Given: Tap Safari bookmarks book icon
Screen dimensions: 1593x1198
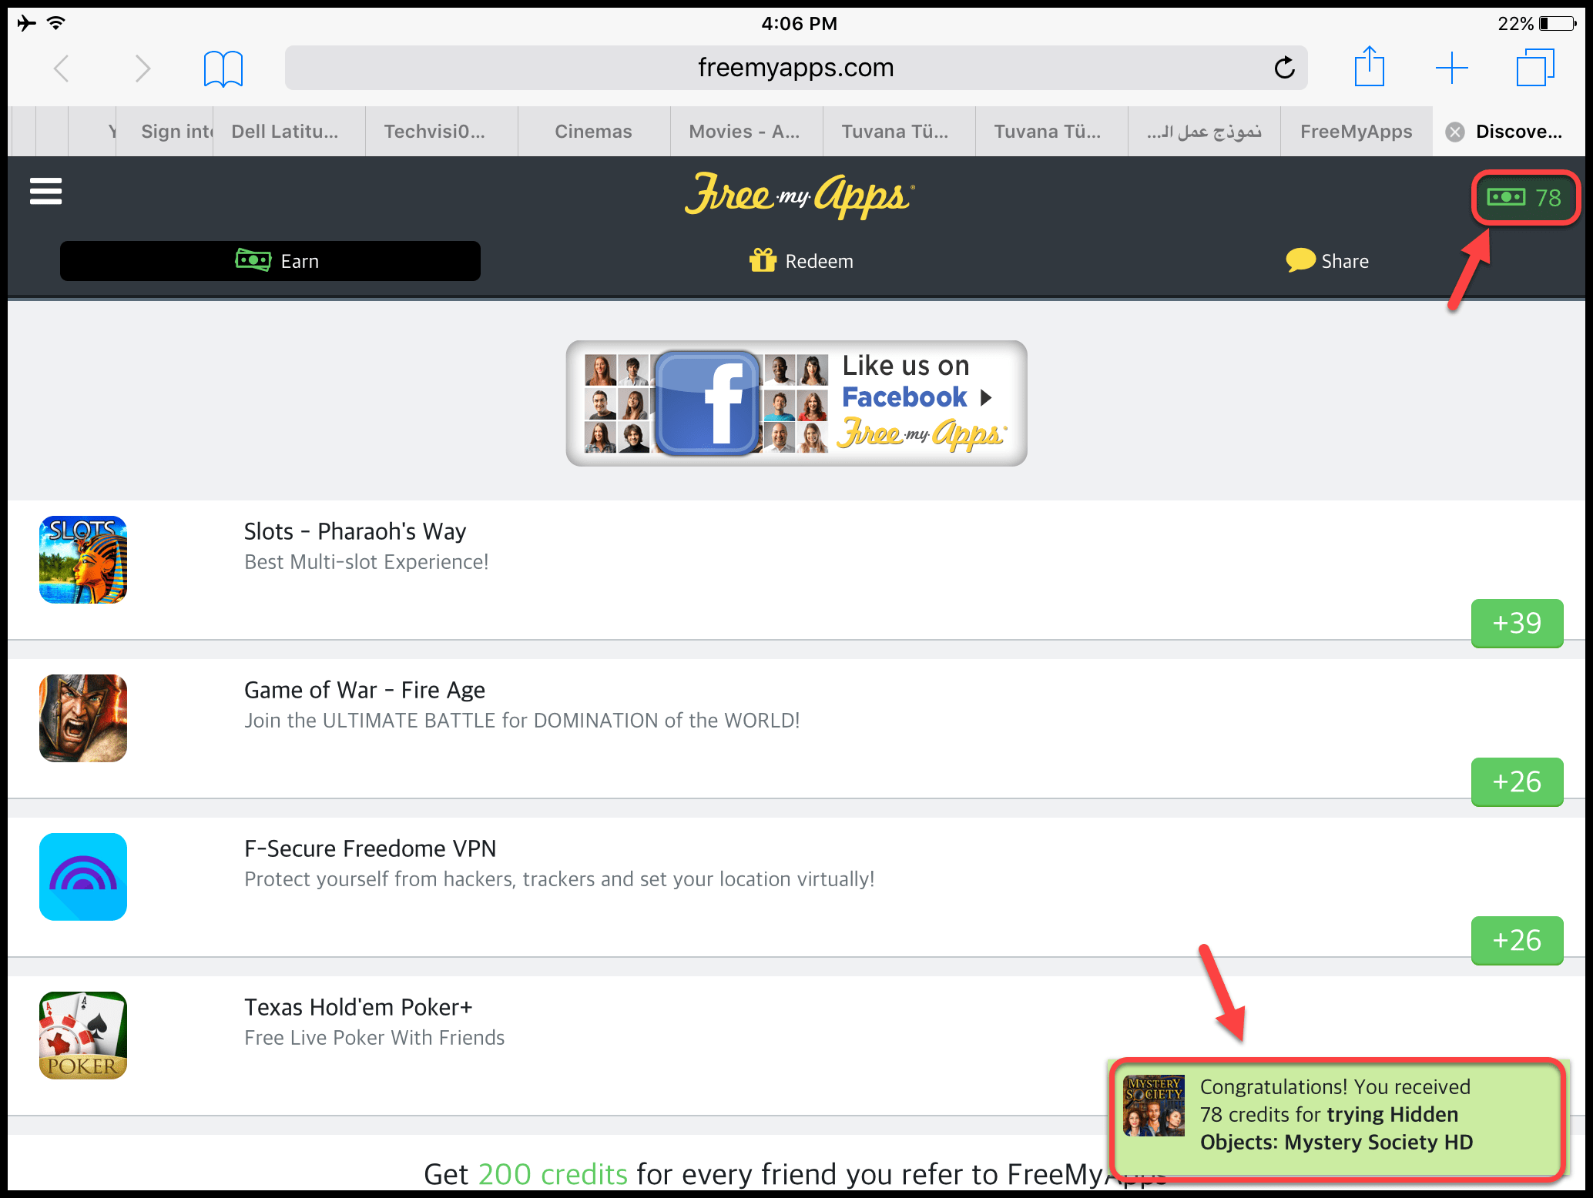Looking at the screenshot, I should (223, 69).
